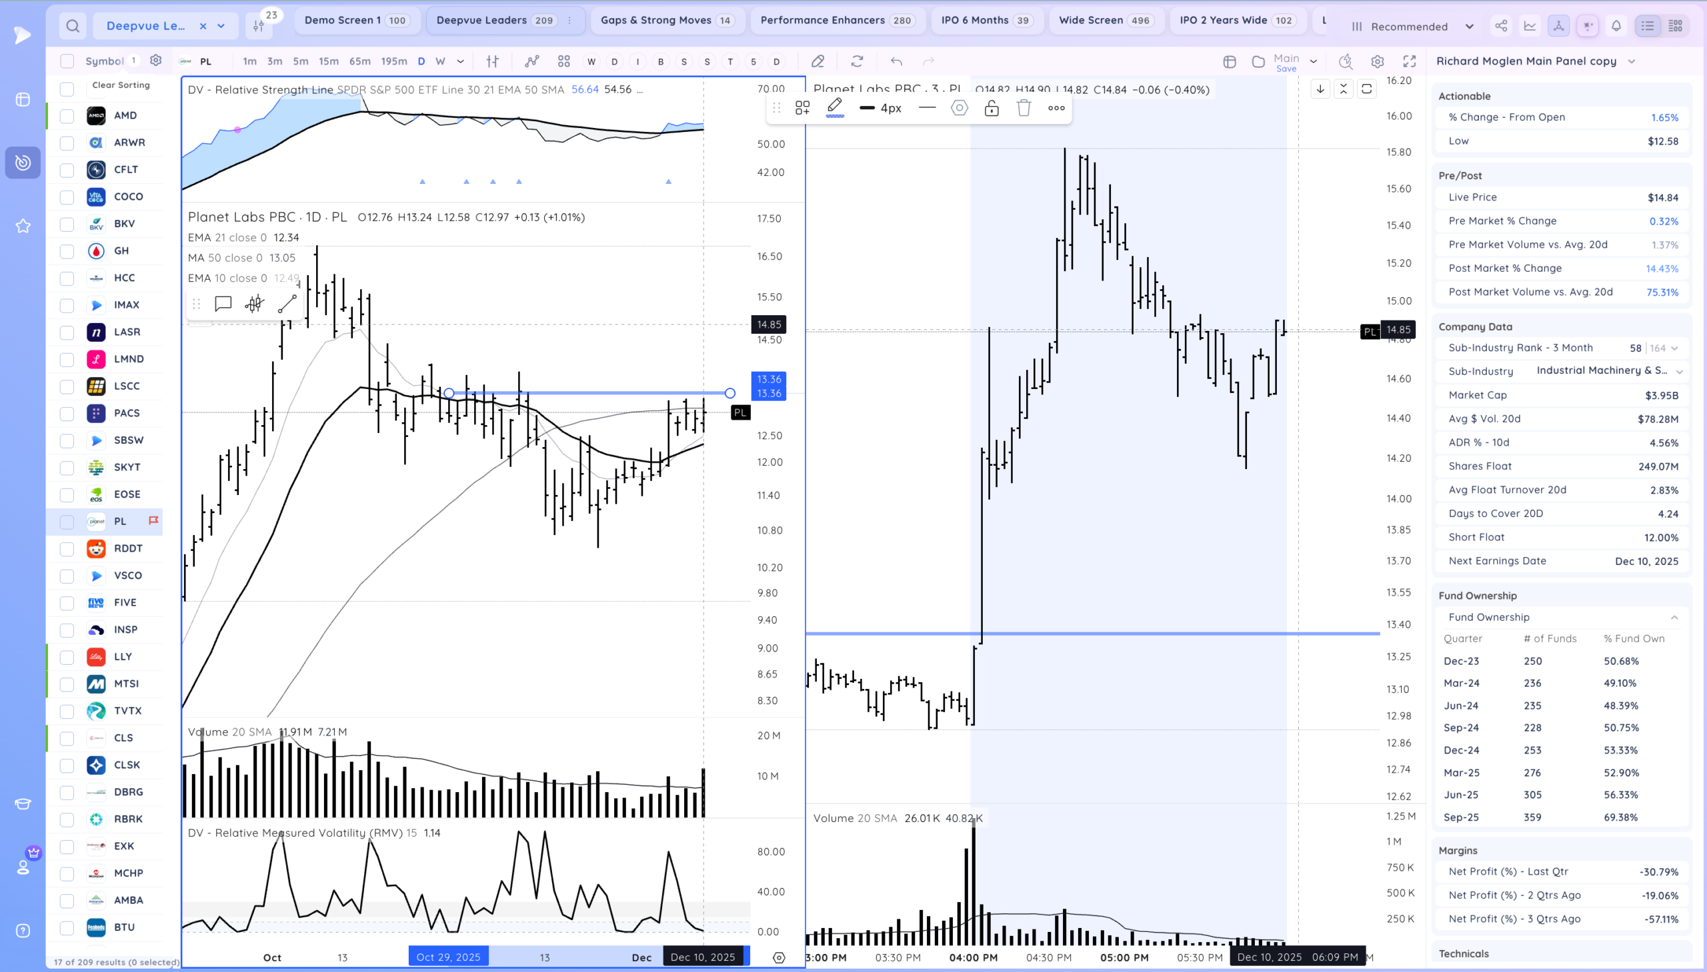Viewport: 1707px width, 972px height.
Task: Select the 65m timeframe button
Action: 359,61
